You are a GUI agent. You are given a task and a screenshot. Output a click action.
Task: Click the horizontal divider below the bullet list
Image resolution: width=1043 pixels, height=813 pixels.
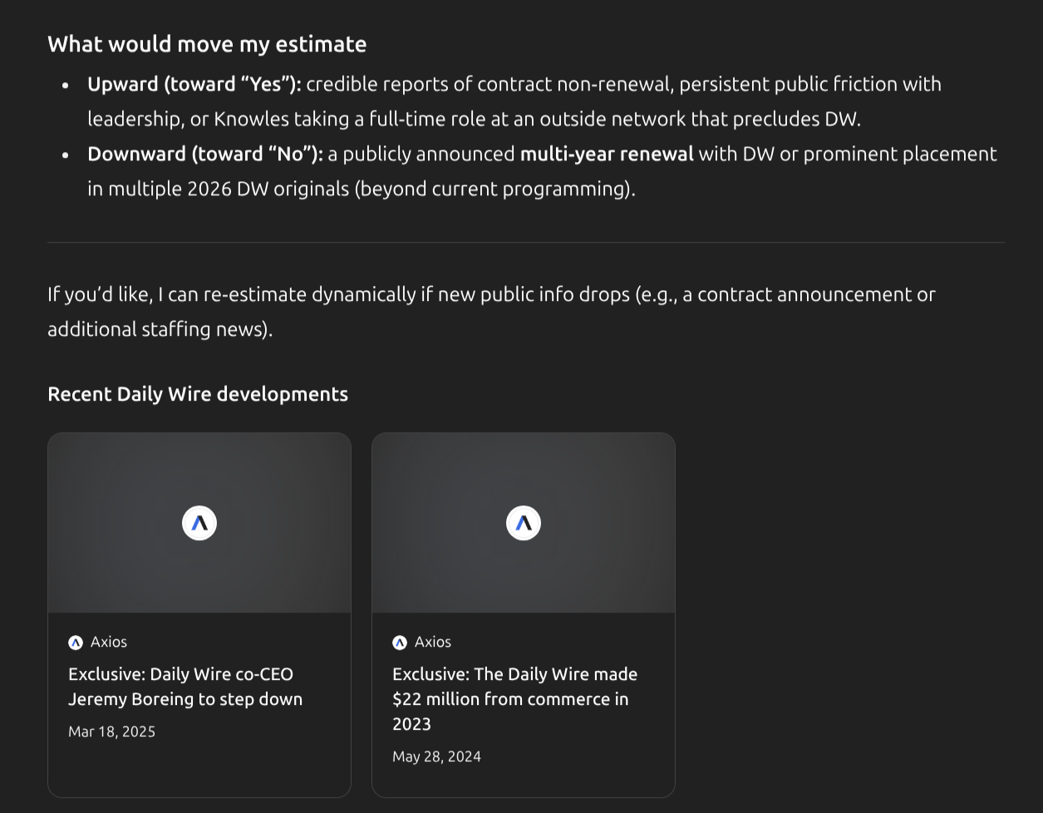click(525, 243)
